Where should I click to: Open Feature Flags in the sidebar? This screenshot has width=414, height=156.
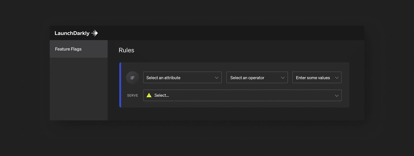click(x=68, y=49)
